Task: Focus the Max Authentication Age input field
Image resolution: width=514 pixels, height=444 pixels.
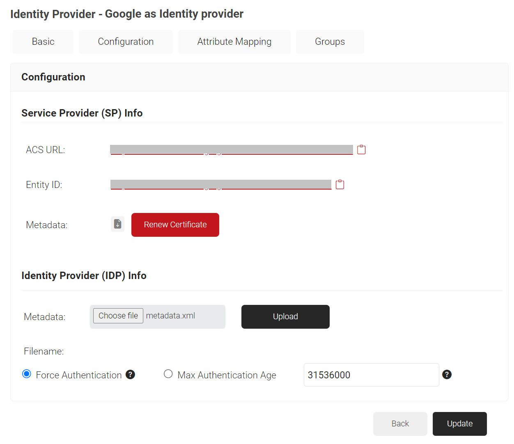Action: click(371, 375)
